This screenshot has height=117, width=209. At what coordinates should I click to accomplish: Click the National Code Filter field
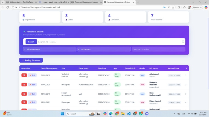point(158,49)
